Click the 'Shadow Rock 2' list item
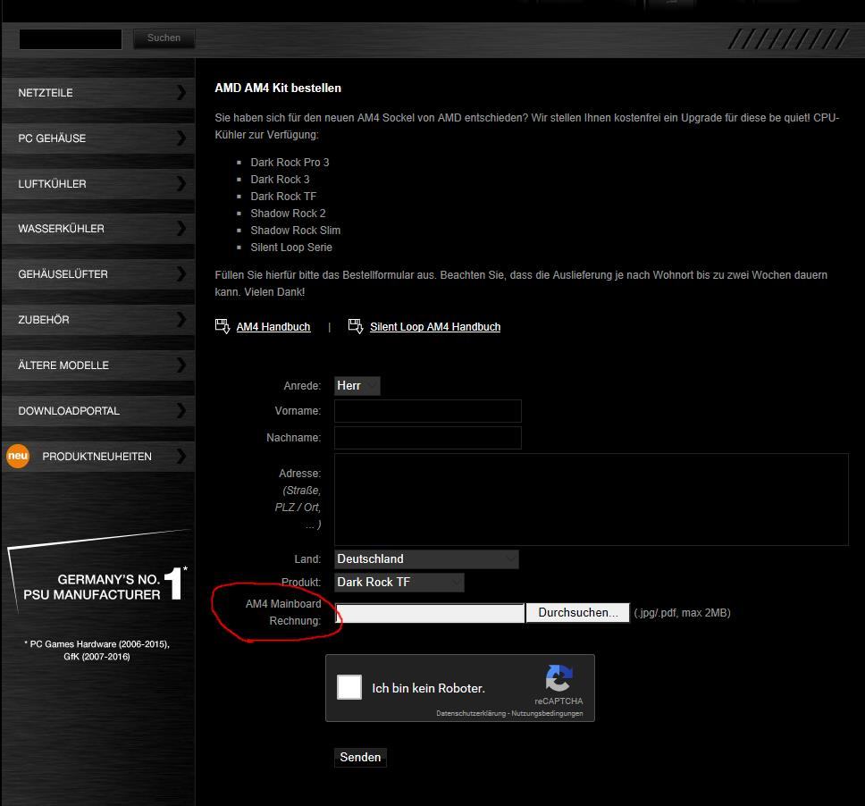The image size is (865, 806). pos(288,213)
